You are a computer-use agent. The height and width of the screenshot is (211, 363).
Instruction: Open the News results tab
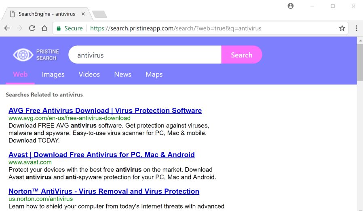click(122, 75)
